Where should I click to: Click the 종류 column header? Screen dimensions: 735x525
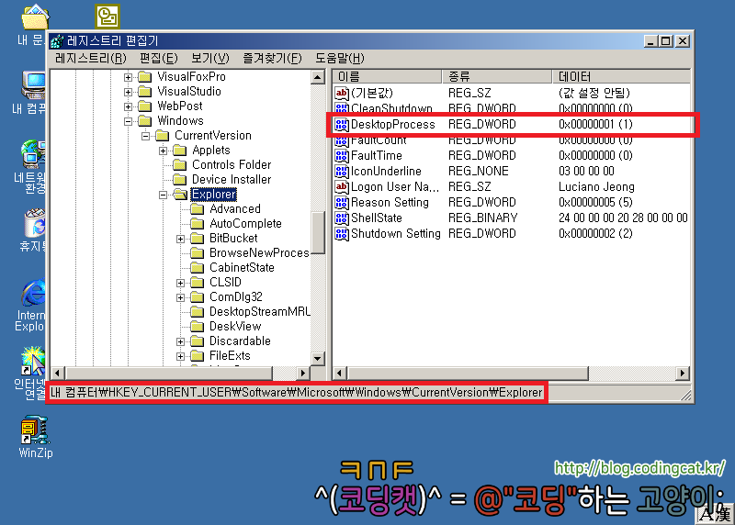click(497, 76)
